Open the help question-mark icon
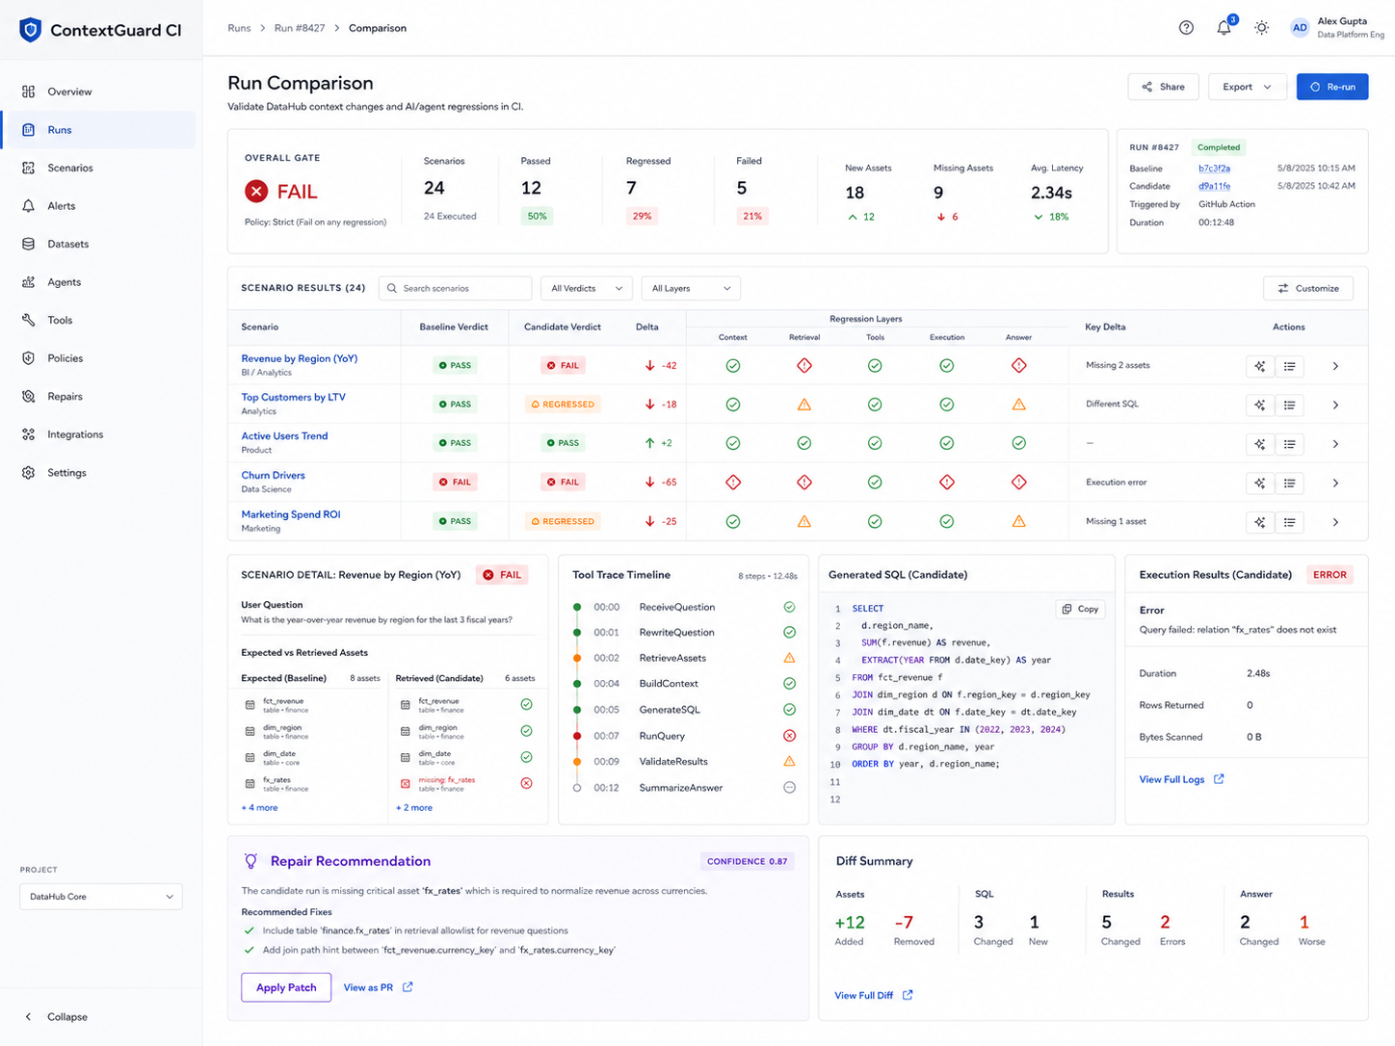1395x1046 pixels. [1186, 28]
